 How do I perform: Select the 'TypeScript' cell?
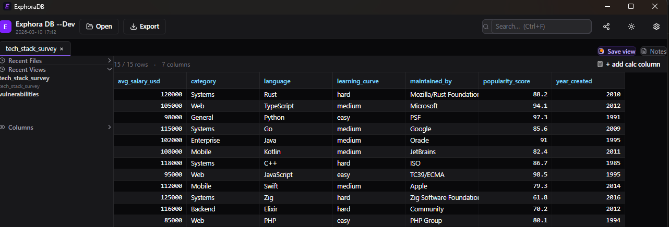[x=296, y=106]
